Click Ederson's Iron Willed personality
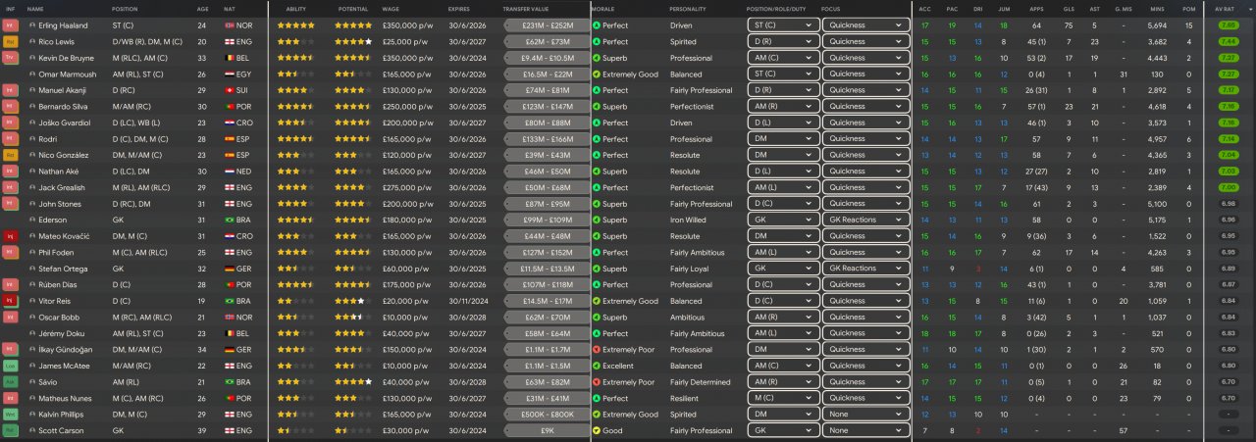 (x=687, y=220)
